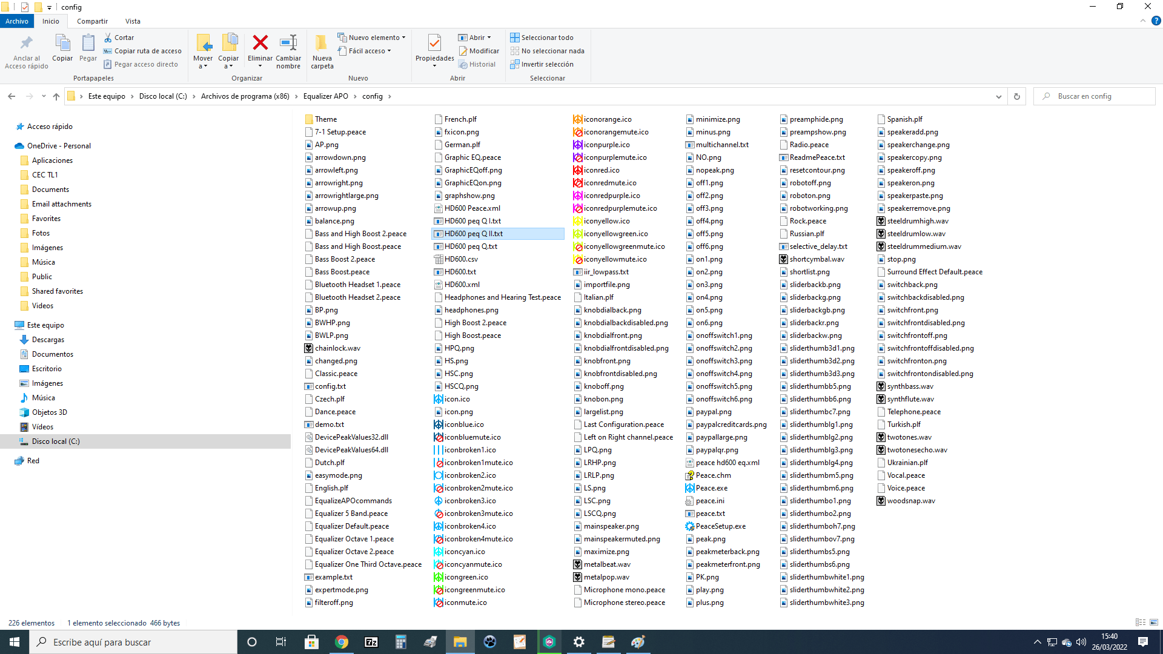
Task: Click Este equipo in the breadcrumb
Action: tap(107, 96)
